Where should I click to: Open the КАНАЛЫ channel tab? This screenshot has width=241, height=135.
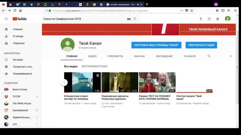[x=139, y=56]
